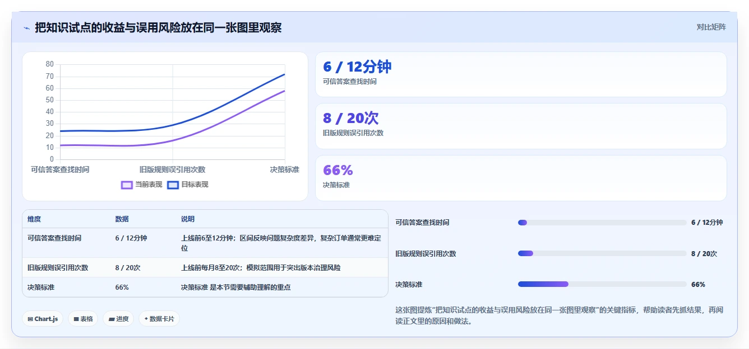The image size is (749, 349).
Task: Click progress value label 8 / 20次
Action: pos(704,254)
